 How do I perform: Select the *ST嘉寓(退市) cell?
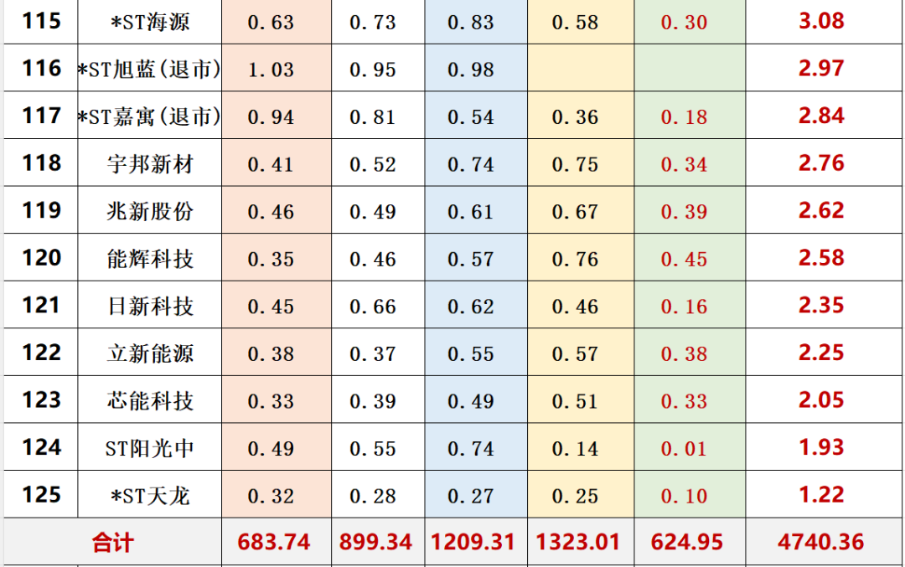pyautogui.click(x=150, y=117)
